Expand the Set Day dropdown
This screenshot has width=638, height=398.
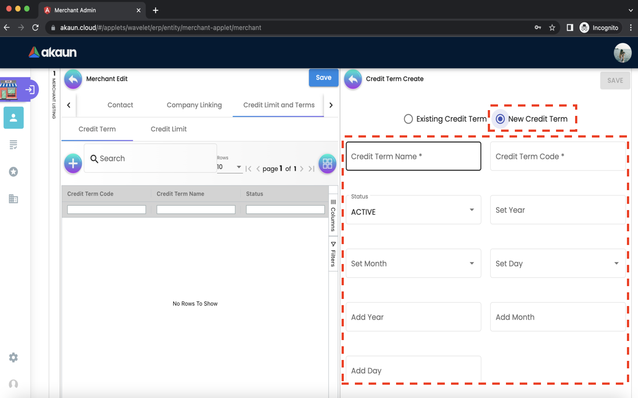(557, 264)
